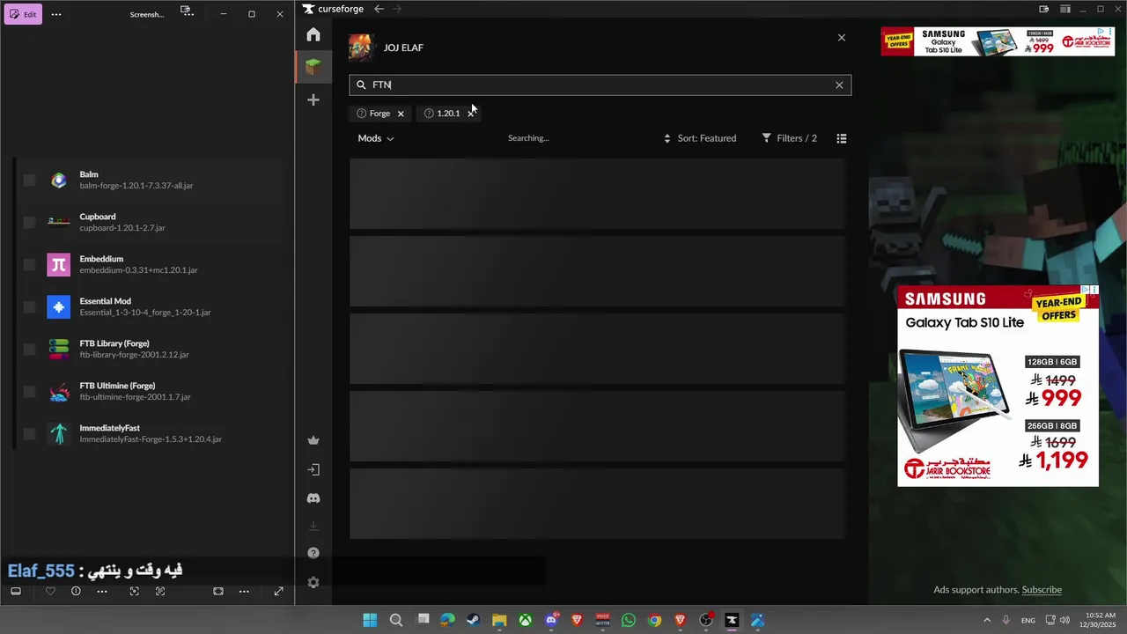Screen dimensions: 1127x634
Task: Remove the 1.20.1 version filter chip
Action: coord(470,114)
